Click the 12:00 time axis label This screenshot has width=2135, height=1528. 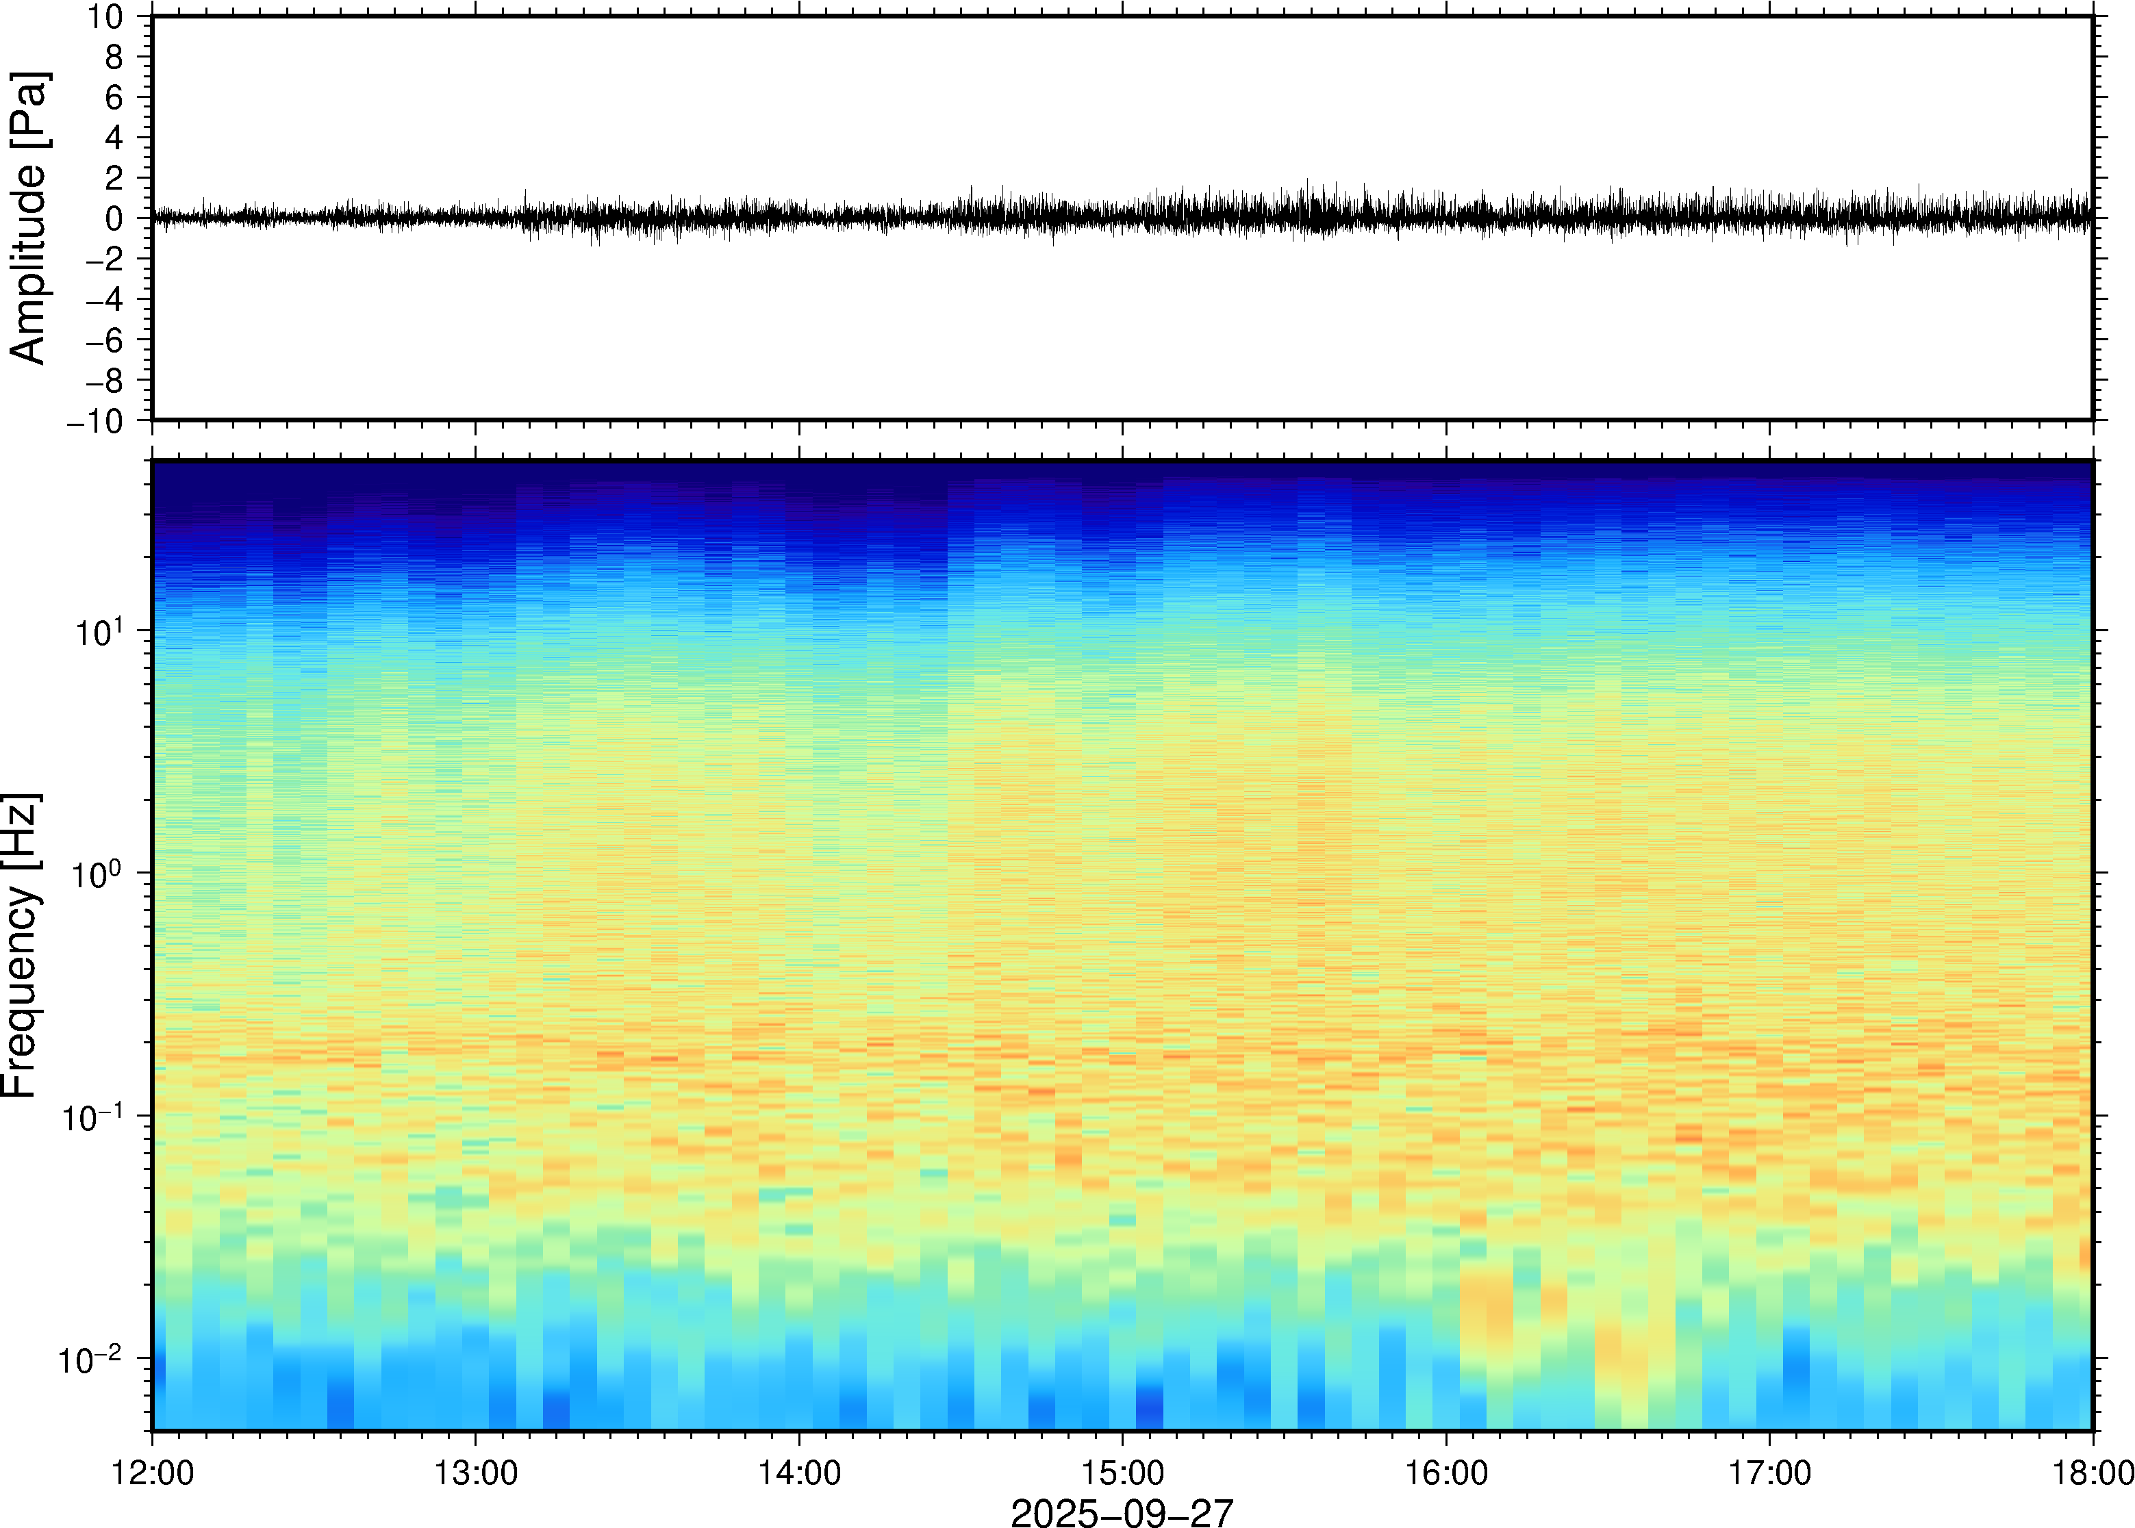coord(153,1473)
